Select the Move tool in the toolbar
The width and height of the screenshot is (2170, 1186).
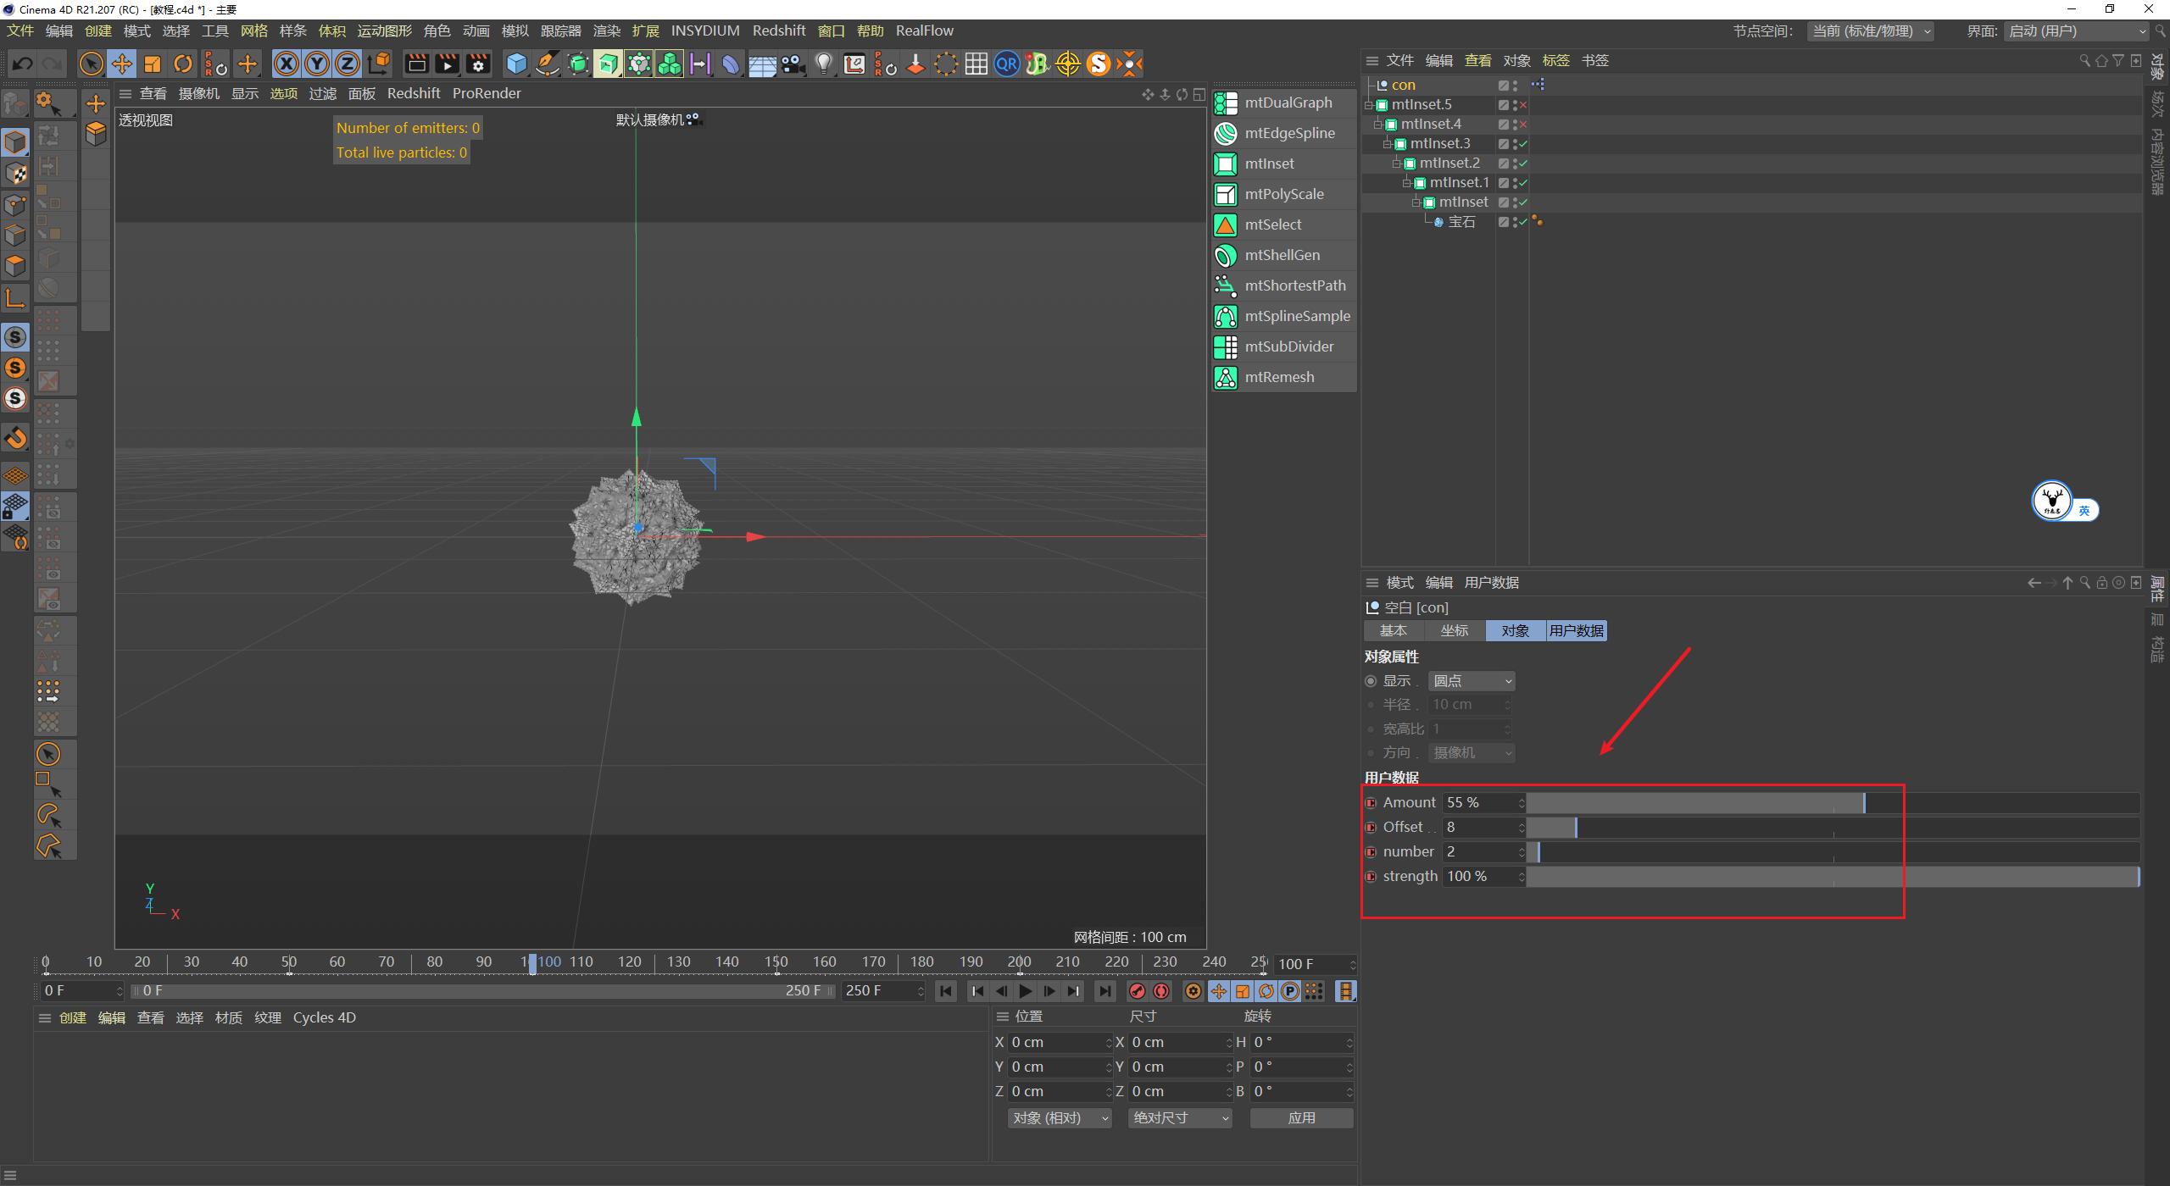(x=121, y=64)
